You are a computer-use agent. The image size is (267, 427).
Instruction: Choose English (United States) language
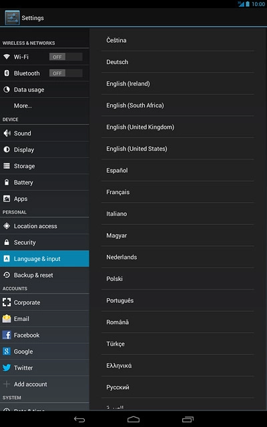point(178,149)
